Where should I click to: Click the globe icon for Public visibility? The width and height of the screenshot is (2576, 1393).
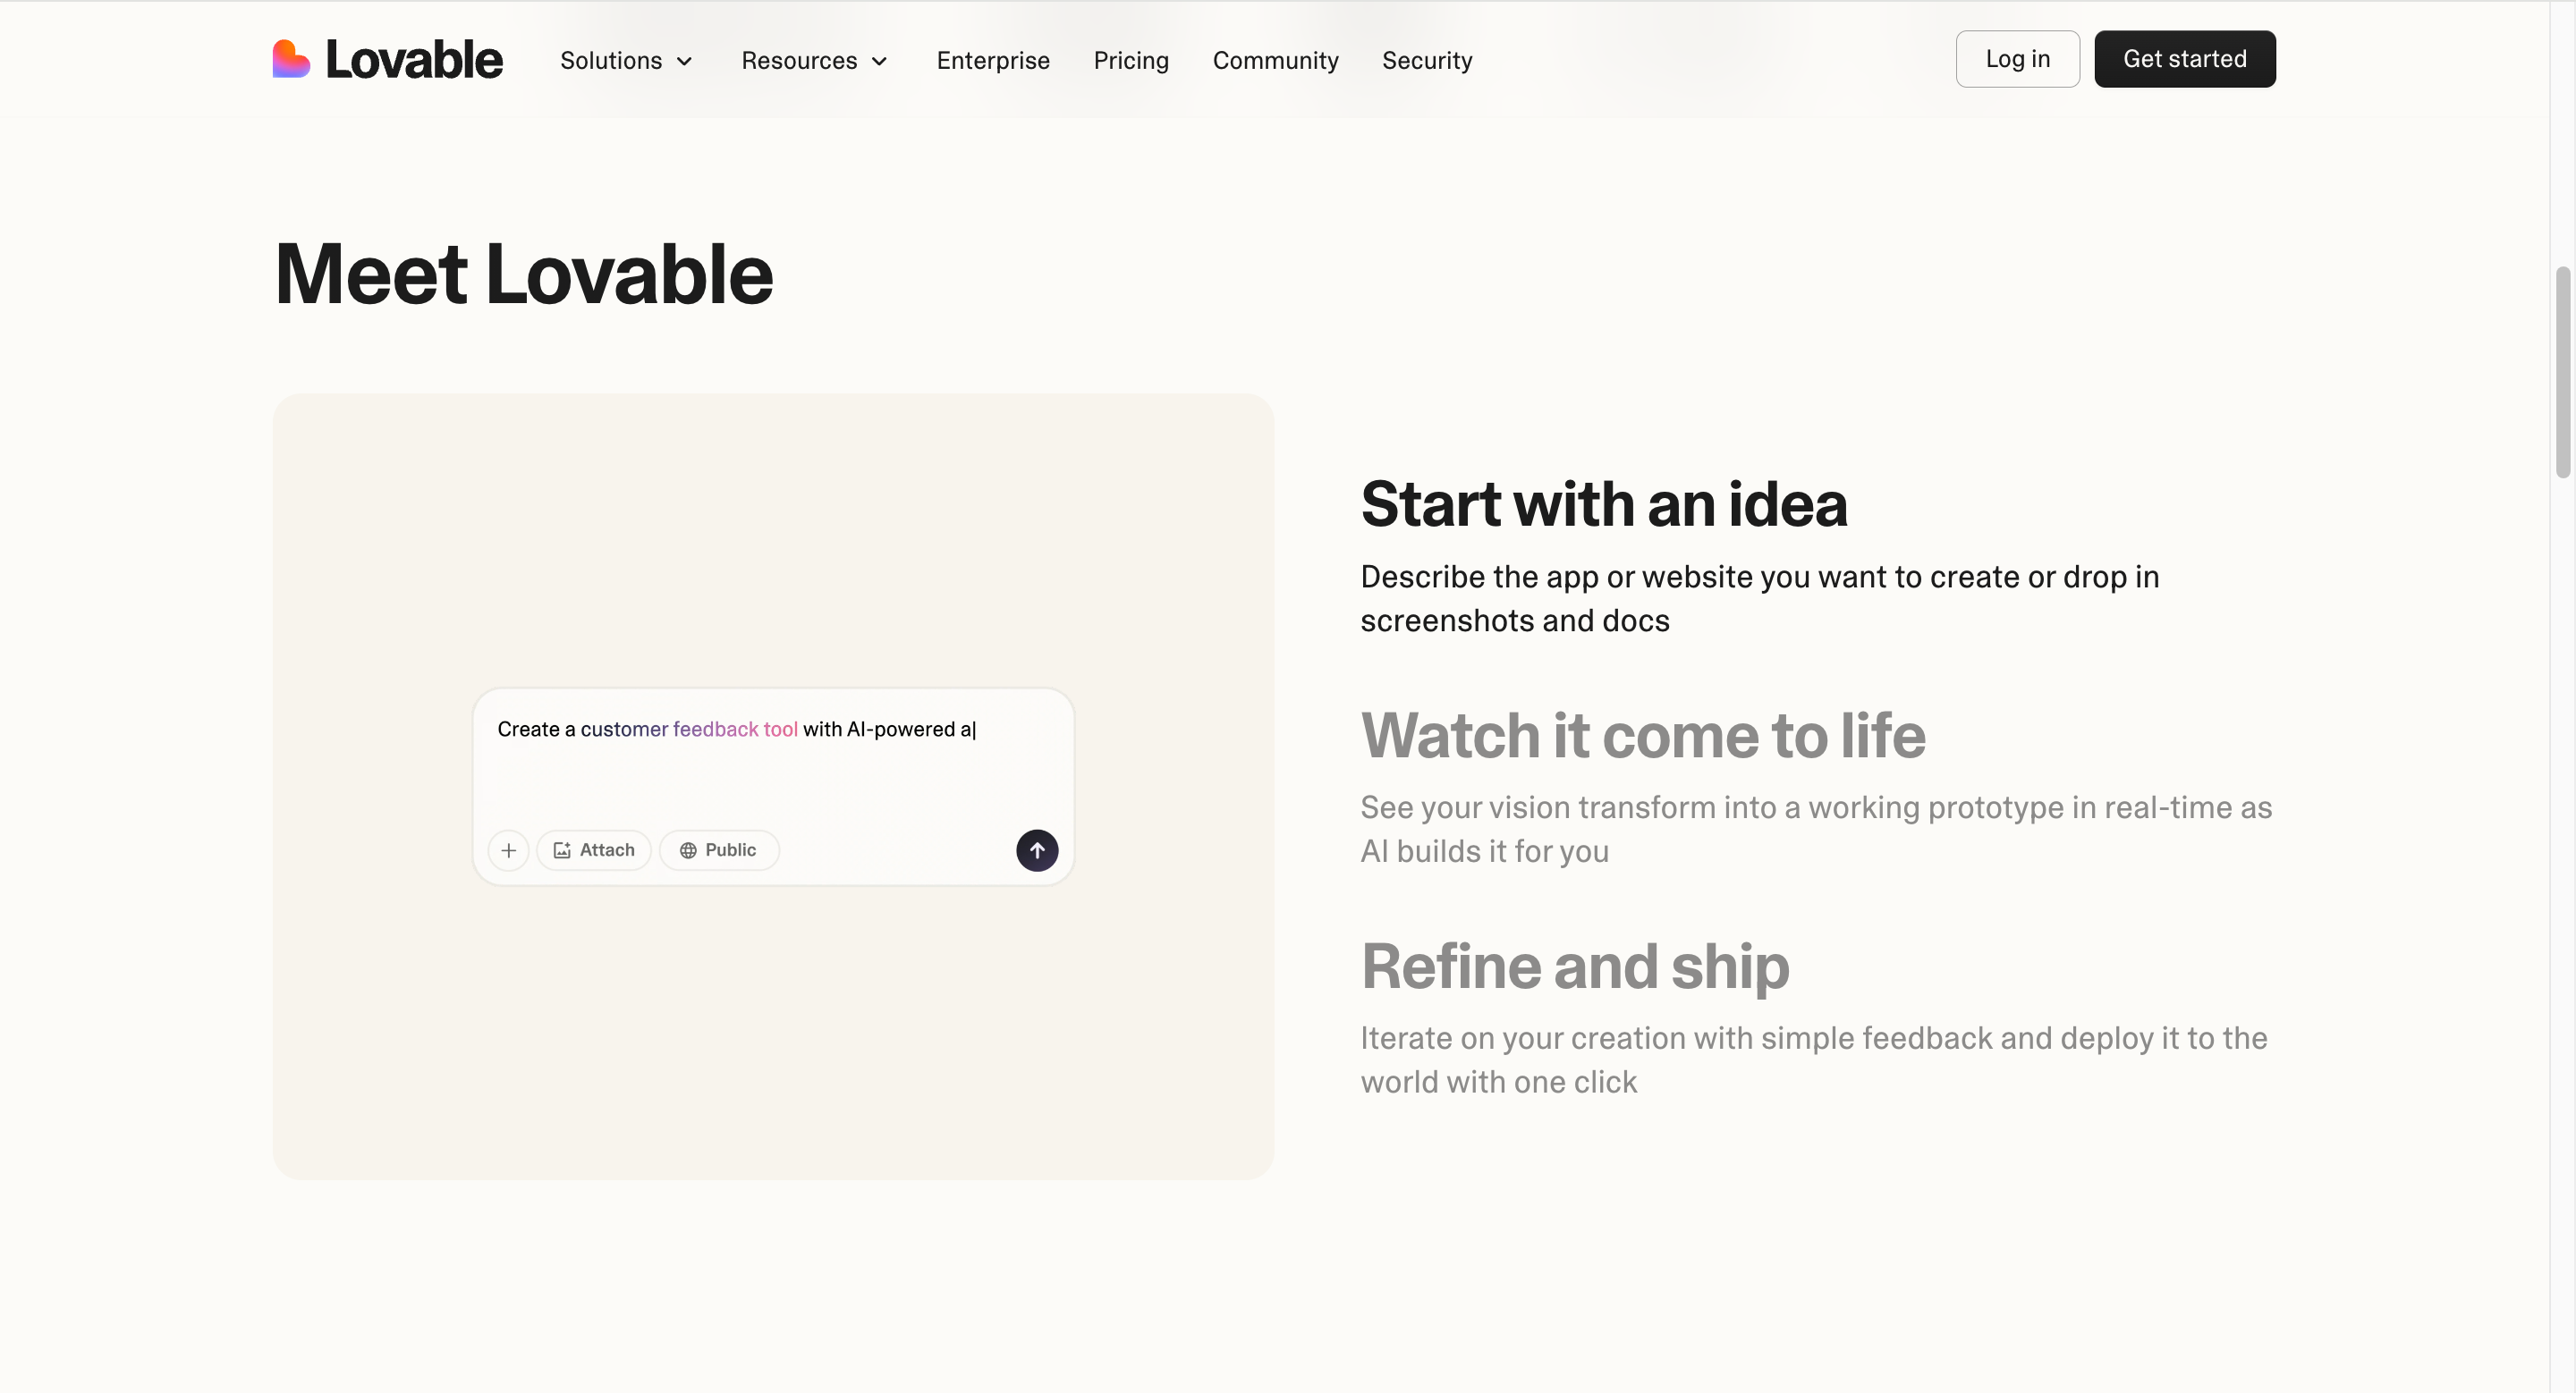(x=688, y=850)
